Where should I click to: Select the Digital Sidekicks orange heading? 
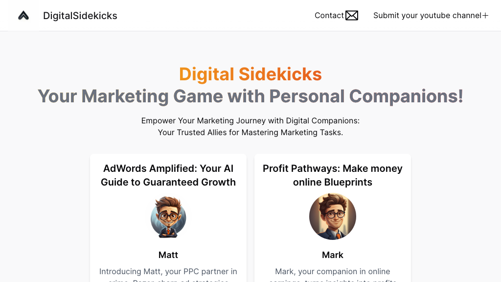(x=250, y=74)
